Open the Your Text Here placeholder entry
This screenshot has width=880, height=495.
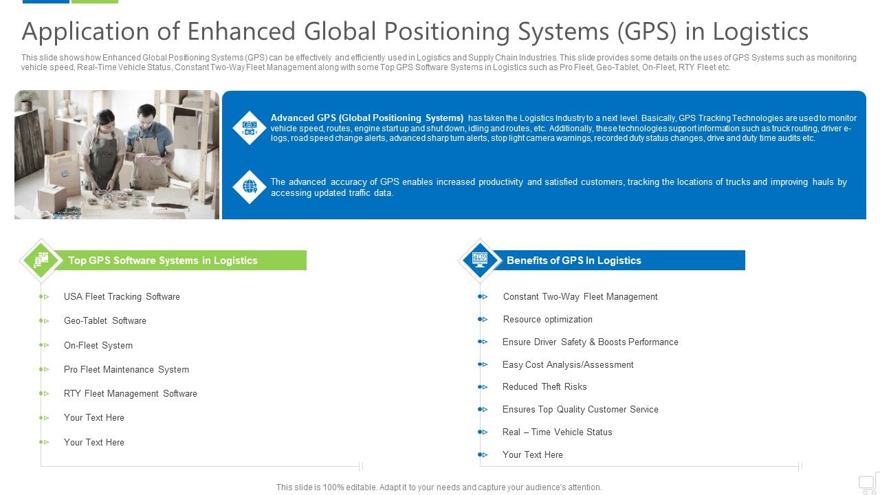pos(94,417)
